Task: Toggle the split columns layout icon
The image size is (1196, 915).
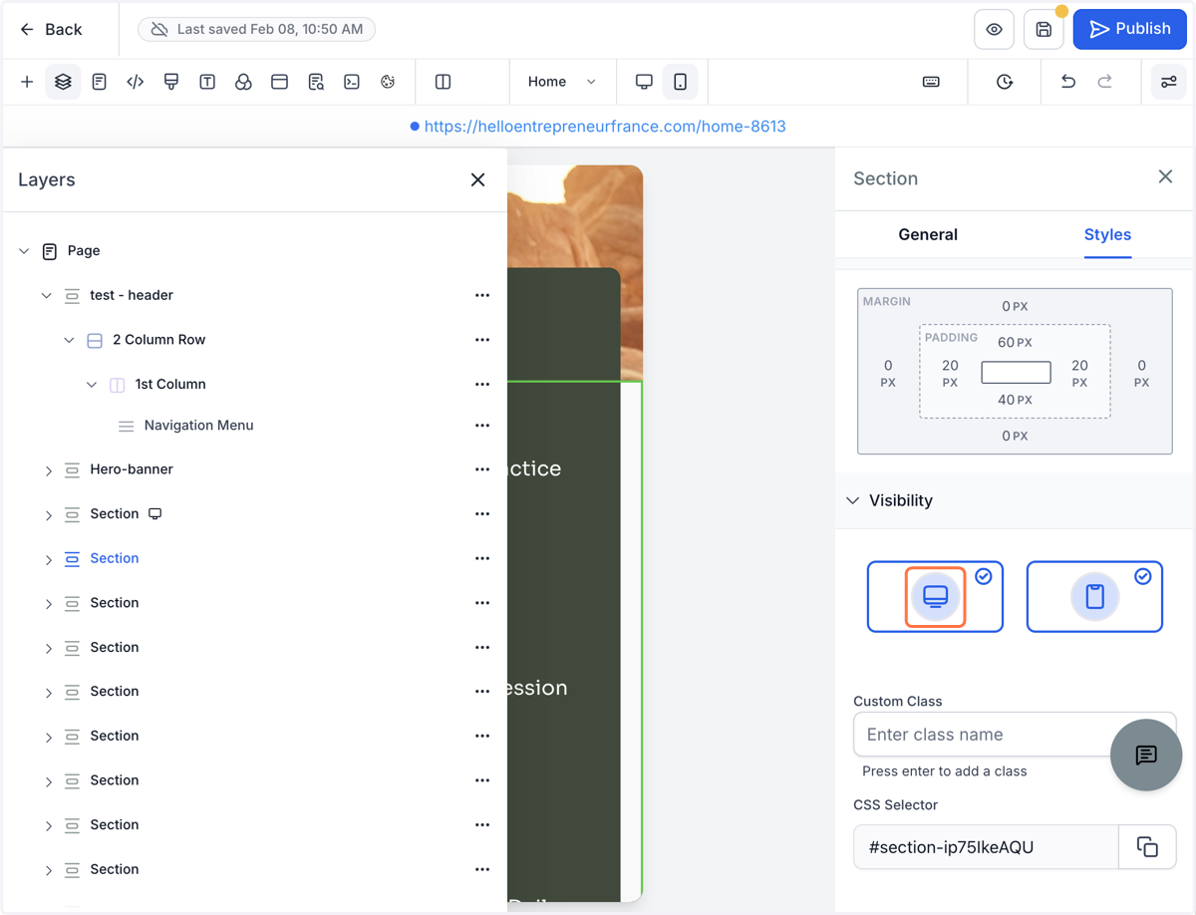Action: click(444, 82)
